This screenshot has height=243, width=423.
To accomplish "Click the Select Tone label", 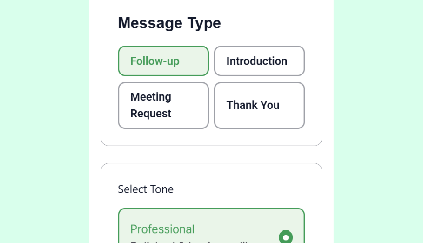I will pos(146,189).
